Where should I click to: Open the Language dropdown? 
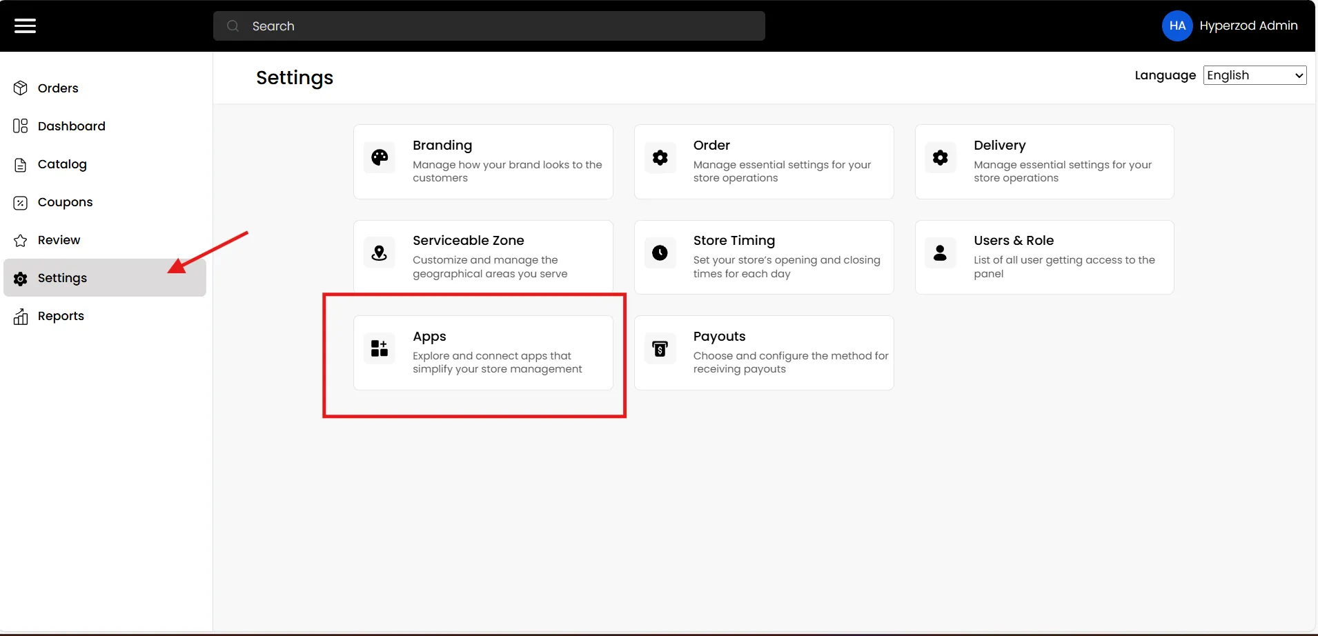pos(1255,75)
